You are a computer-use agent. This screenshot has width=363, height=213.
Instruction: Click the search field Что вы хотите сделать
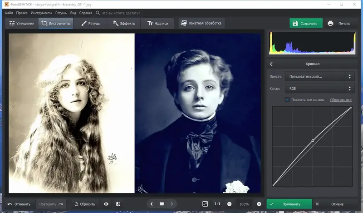click(x=120, y=13)
